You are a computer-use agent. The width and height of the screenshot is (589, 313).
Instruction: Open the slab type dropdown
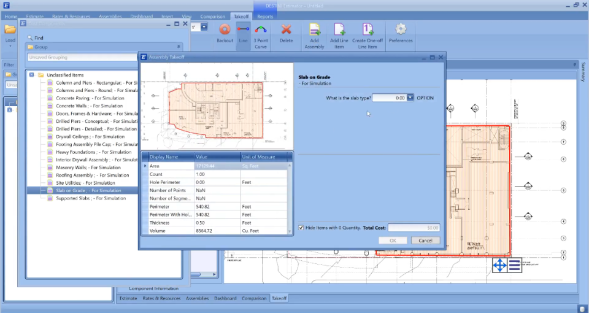410,98
